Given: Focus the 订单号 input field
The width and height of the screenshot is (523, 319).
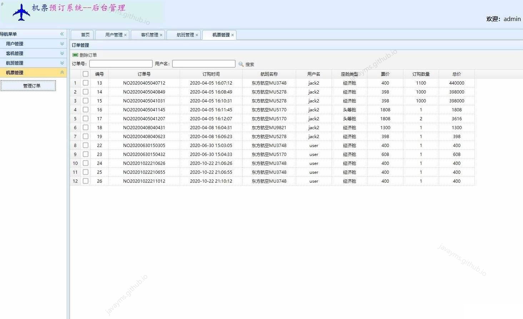Looking at the screenshot, I should coord(121,64).
